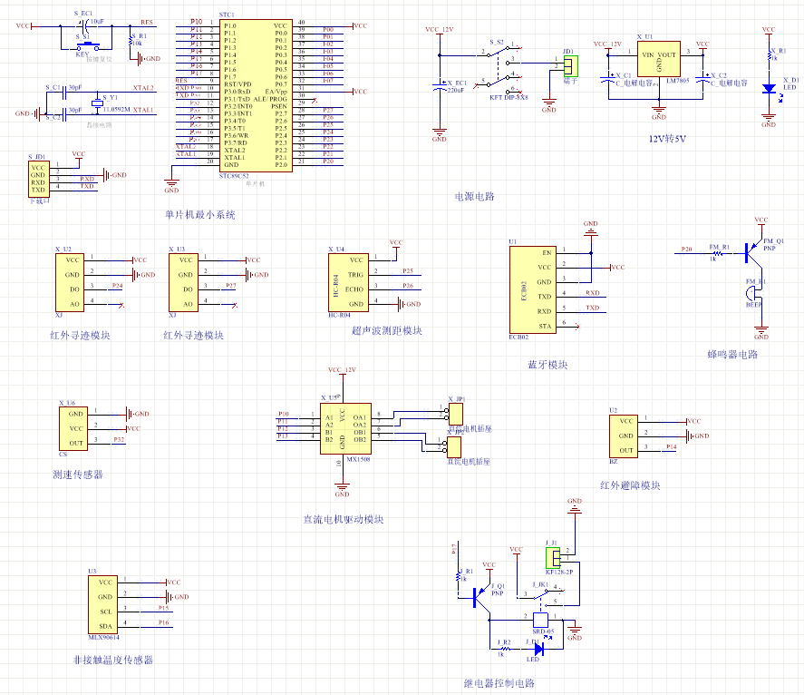Click the '12V转5V' label

(x=667, y=139)
